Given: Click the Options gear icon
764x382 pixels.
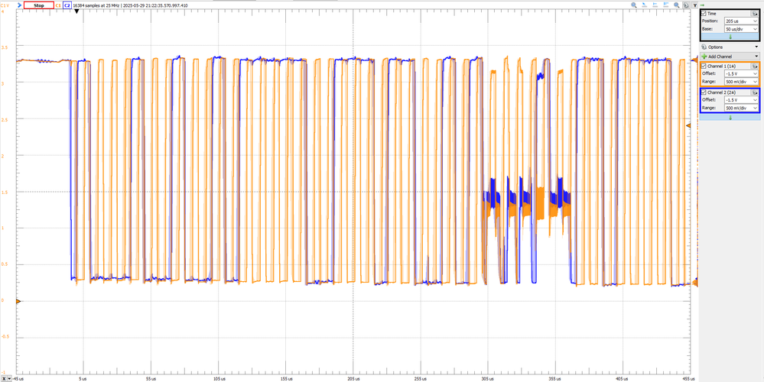Looking at the screenshot, I should pyautogui.click(x=704, y=47).
